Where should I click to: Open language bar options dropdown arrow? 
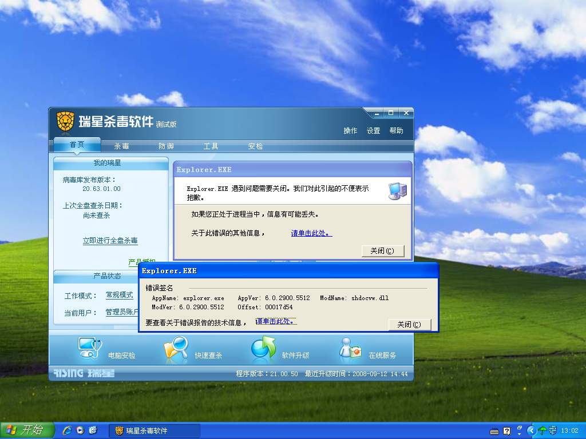(520, 434)
